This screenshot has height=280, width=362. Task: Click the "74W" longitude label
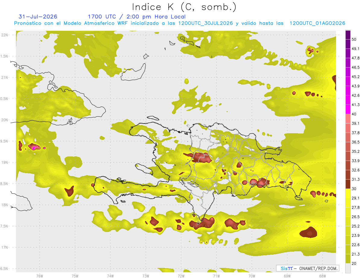[110, 275]
